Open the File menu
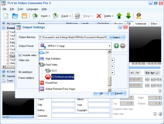Viewport: 164px width, 124px height. [5, 9]
